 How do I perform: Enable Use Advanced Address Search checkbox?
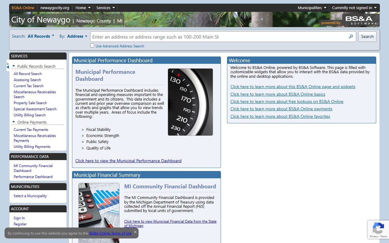click(92, 46)
